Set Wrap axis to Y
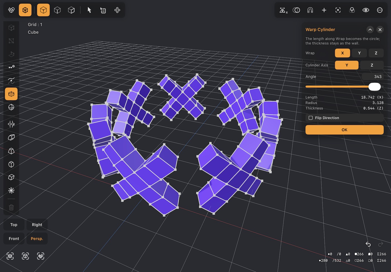391x272 pixels. click(359, 53)
